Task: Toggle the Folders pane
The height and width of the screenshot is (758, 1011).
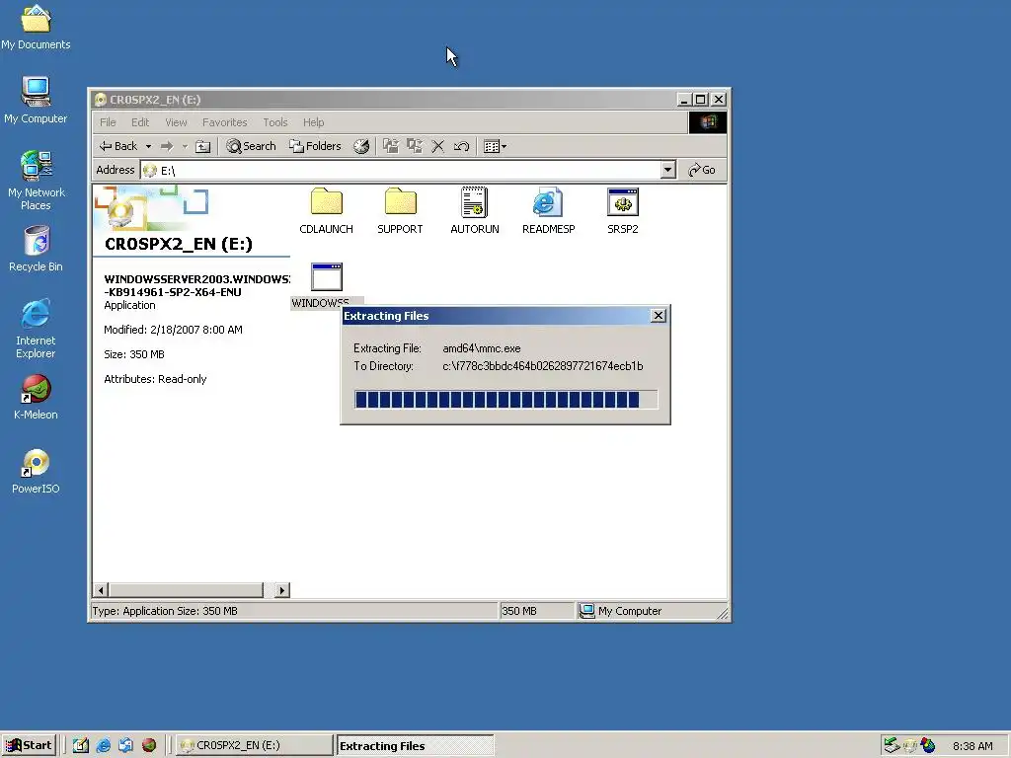Action: click(x=315, y=146)
